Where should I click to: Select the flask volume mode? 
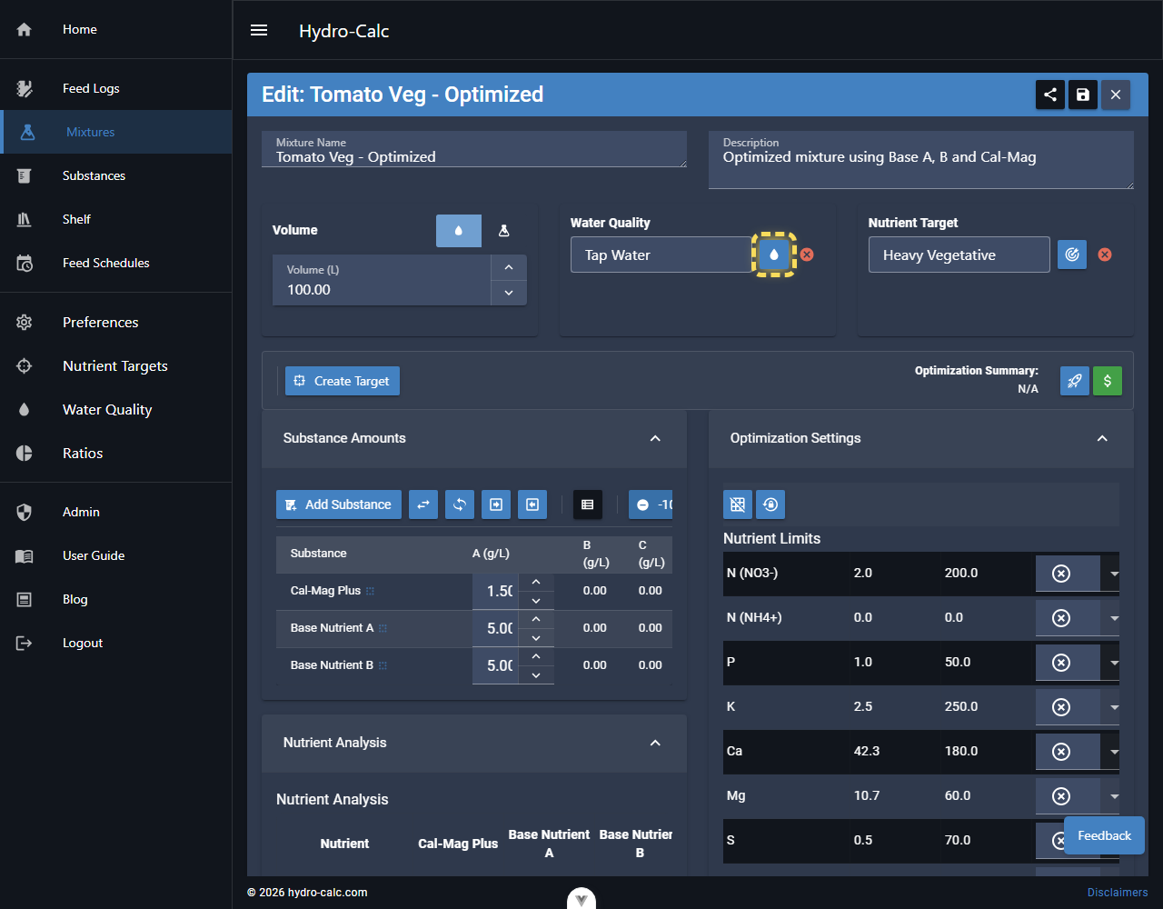point(504,231)
